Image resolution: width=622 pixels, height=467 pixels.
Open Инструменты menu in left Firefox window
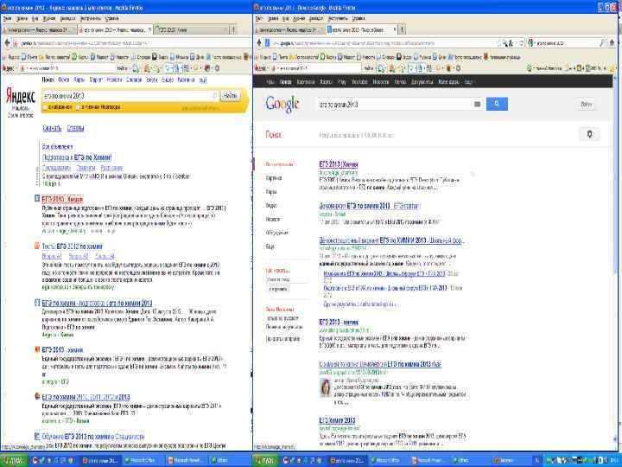tap(91, 18)
